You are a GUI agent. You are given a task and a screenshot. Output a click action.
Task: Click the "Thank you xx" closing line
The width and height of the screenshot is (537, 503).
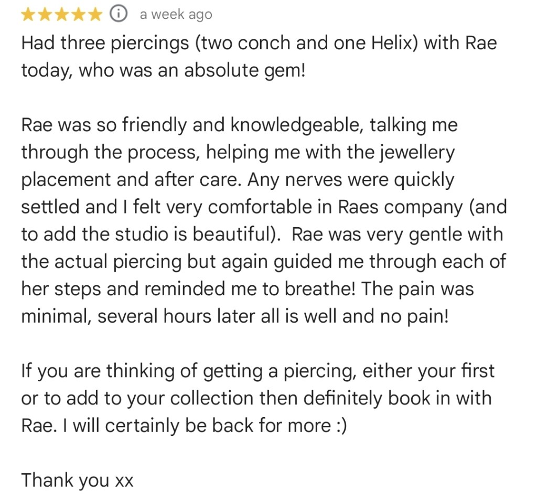pos(77,480)
